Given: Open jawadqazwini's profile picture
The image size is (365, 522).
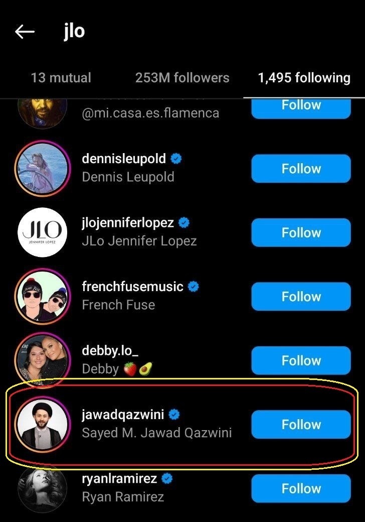Looking at the screenshot, I should tap(42, 424).
